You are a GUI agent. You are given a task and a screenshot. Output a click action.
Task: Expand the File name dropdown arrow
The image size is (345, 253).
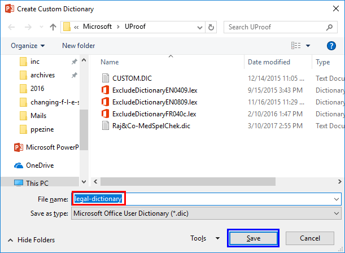[337, 199]
